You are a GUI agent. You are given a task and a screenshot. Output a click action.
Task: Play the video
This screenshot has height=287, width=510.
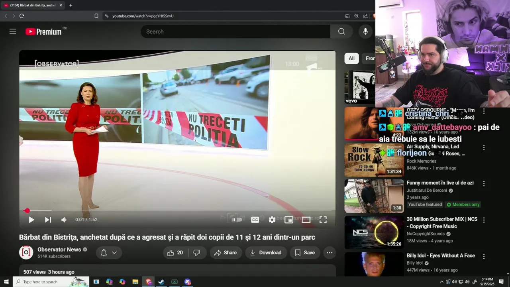coord(31,220)
